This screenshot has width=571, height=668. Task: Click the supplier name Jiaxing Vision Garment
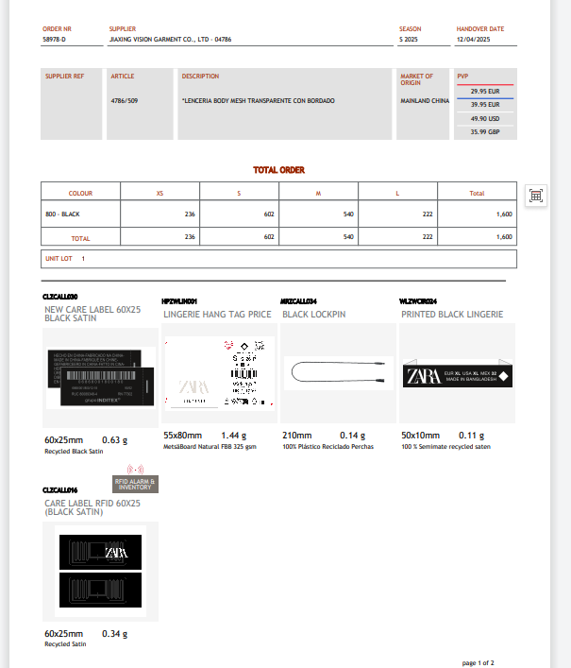170,40
